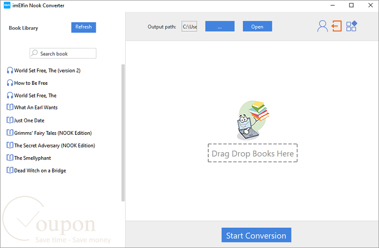Close the imElfin Nook Converter window

(370, 5)
